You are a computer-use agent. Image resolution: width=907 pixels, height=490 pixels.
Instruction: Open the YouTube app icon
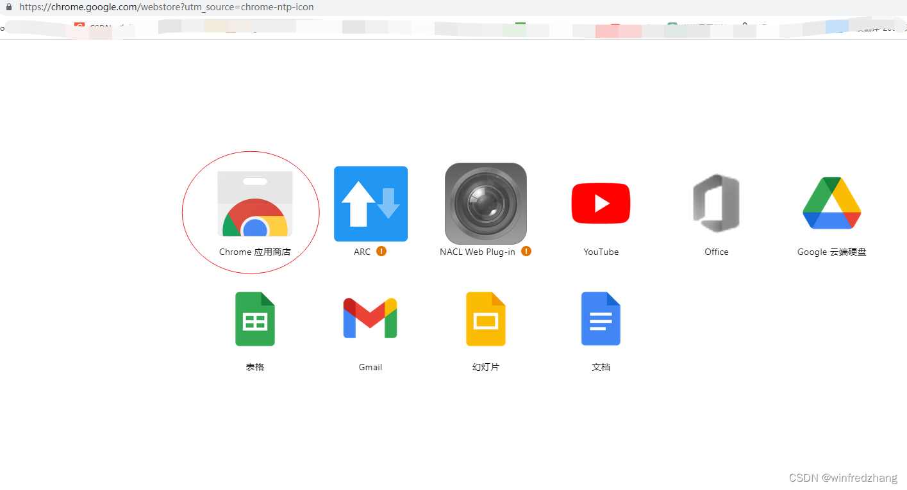601,204
